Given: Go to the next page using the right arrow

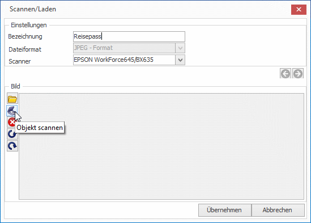Looking at the screenshot, I should (x=298, y=73).
